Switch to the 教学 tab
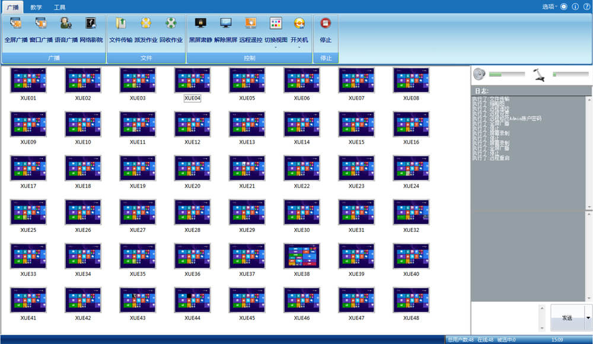Viewport: 593px width, 344px height. pyautogui.click(x=36, y=7)
